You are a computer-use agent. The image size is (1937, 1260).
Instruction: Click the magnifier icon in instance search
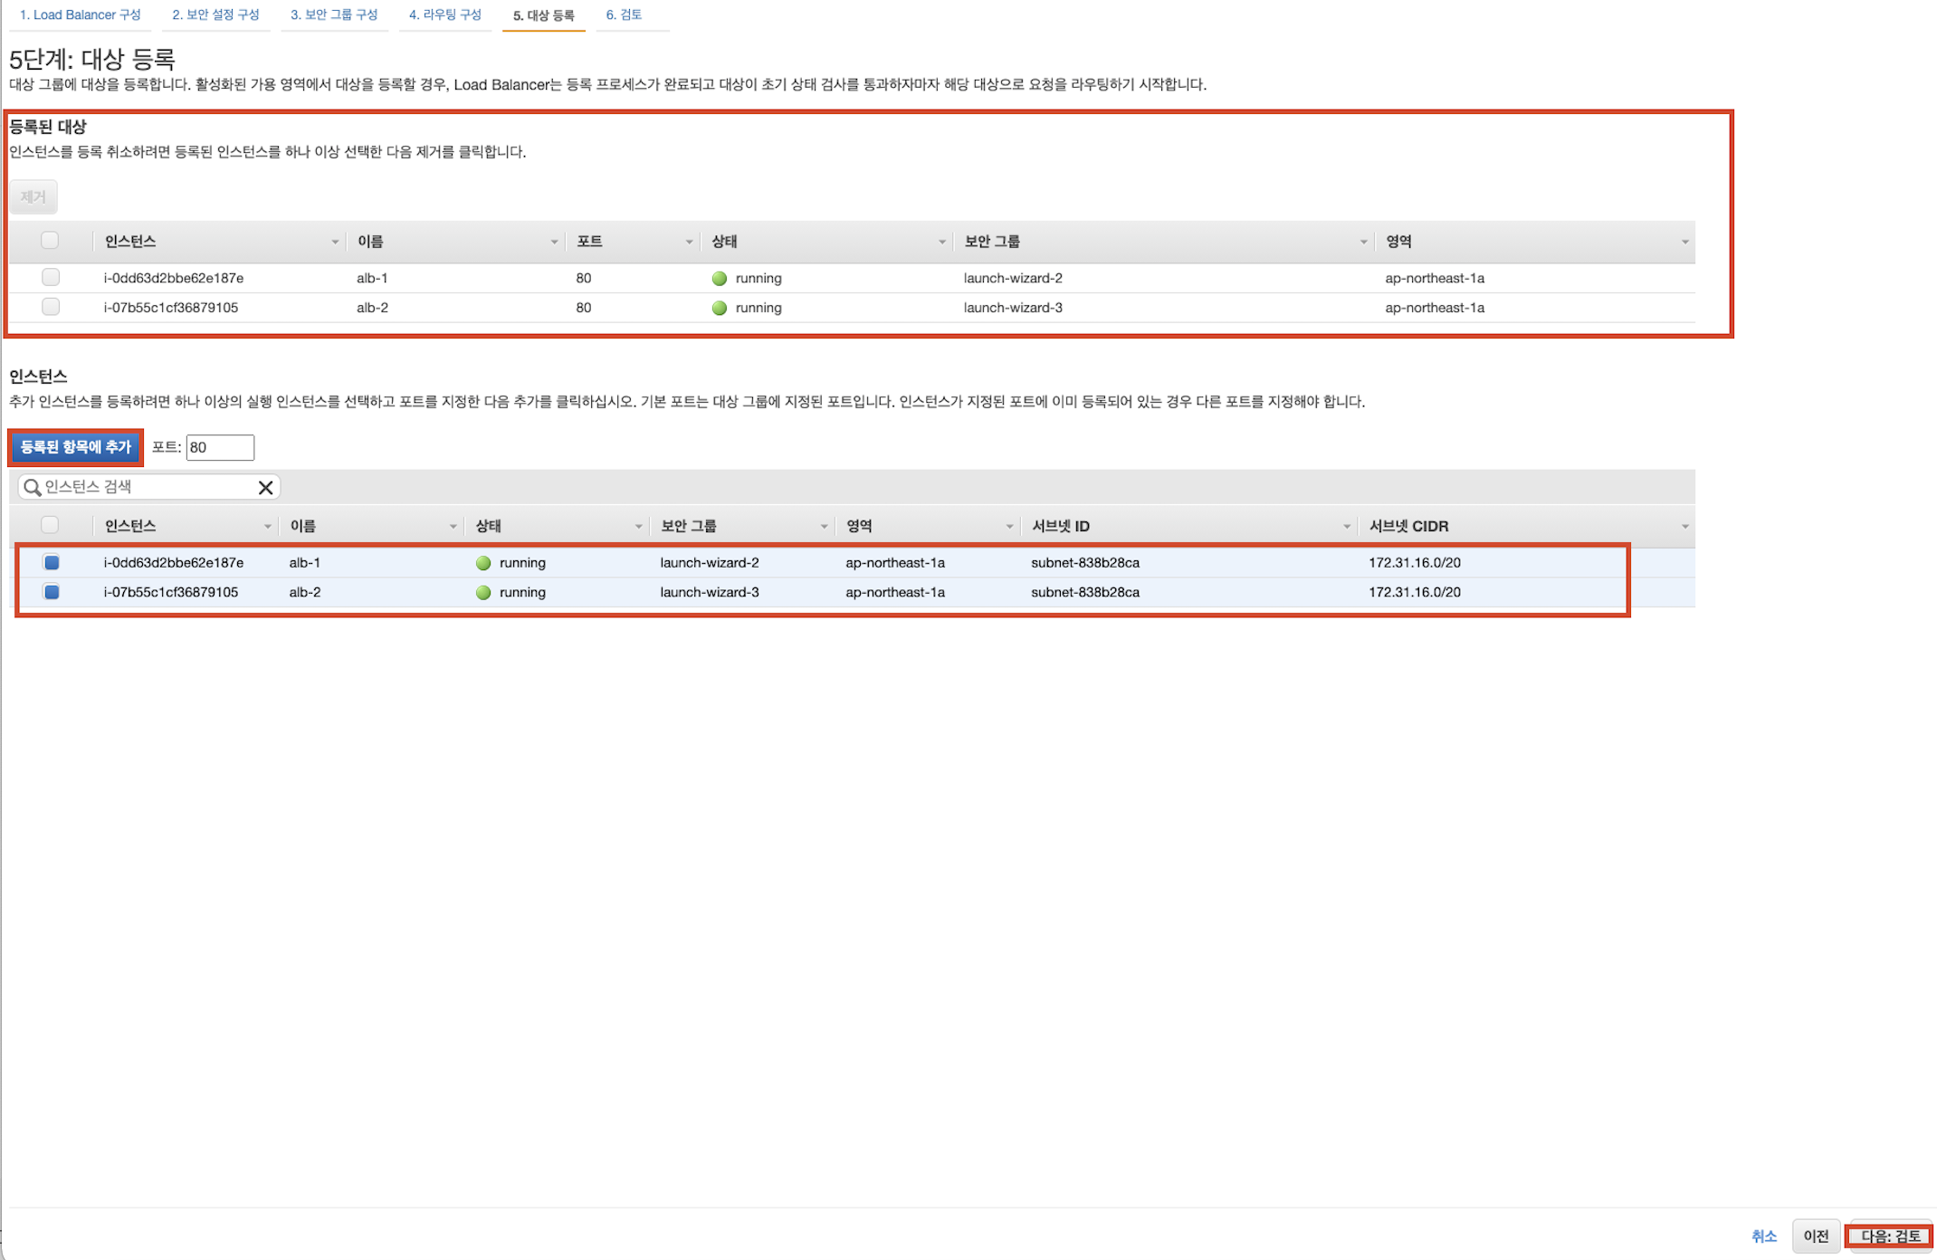tap(32, 488)
